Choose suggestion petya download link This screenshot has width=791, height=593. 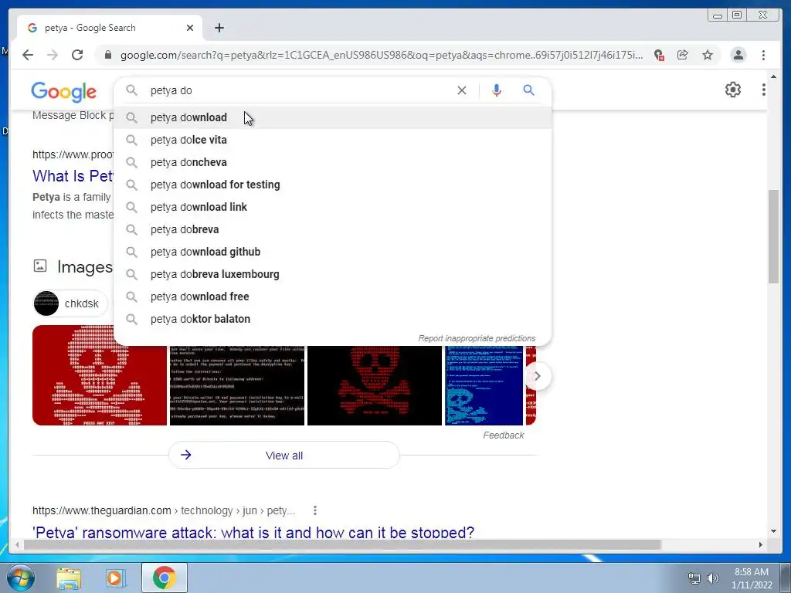coord(332,207)
